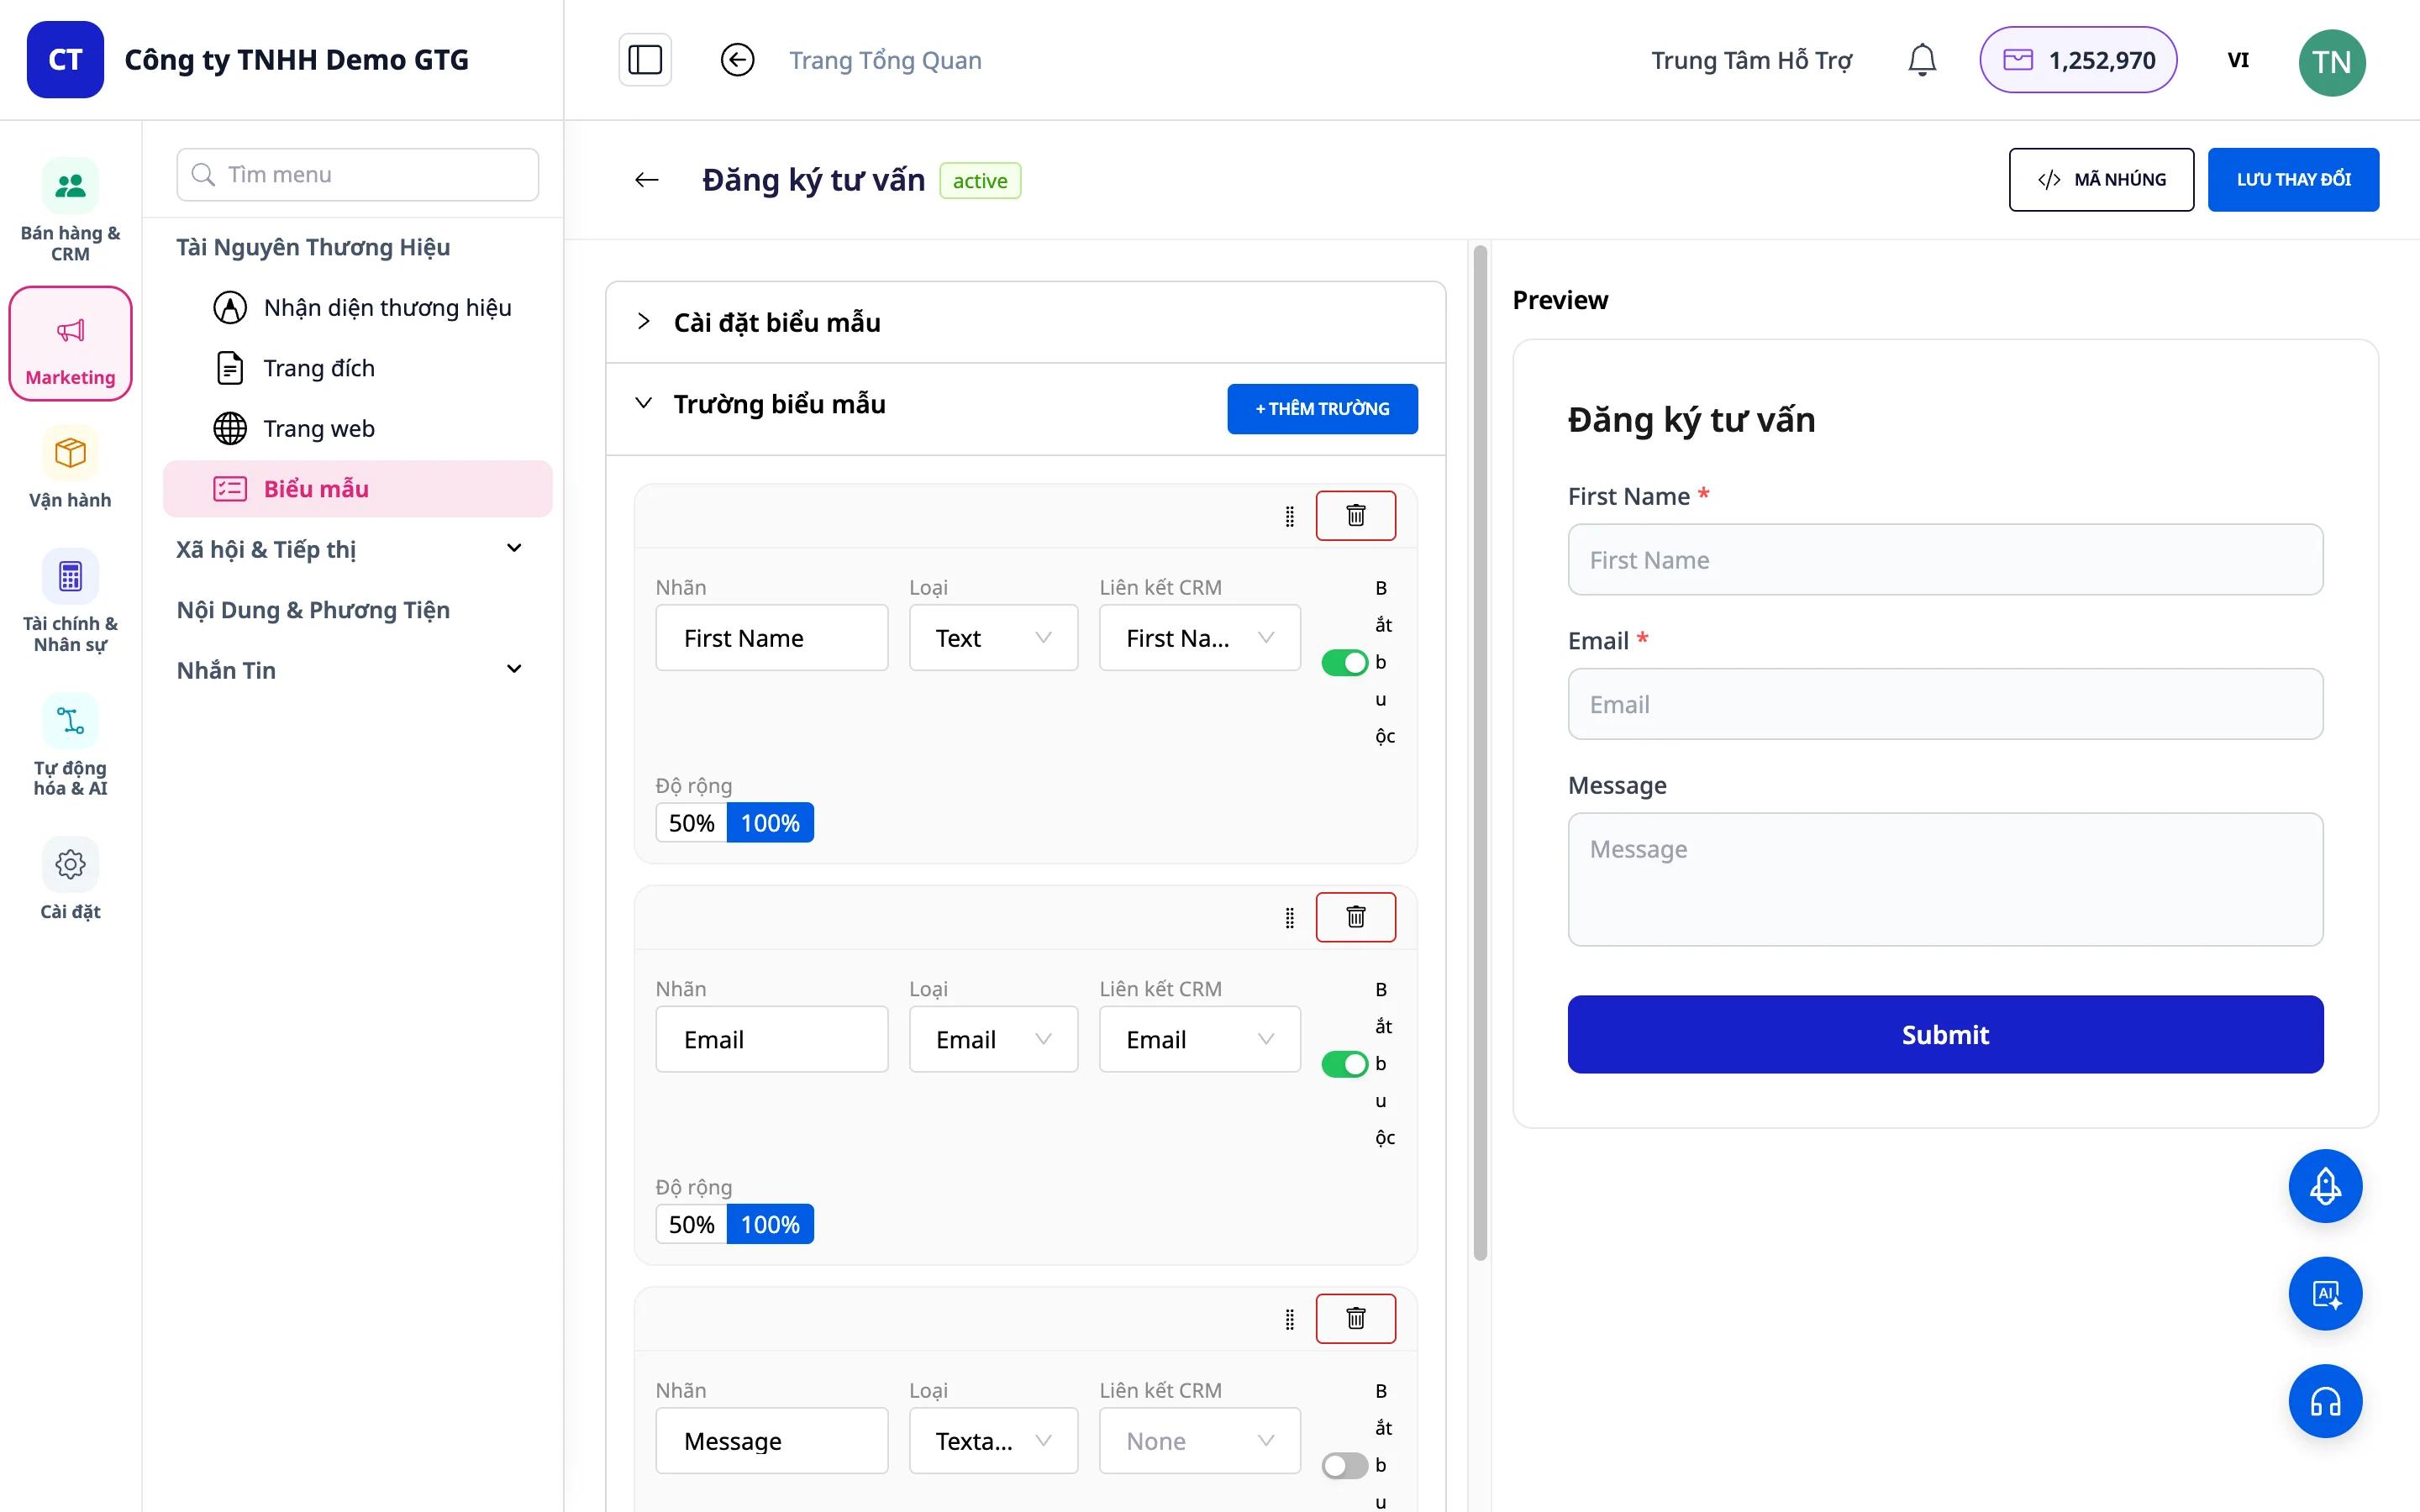The height and width of the screenshot is (1512, 2420).
Task: Open the headset support floating button
Action: tap(2325, 1401)
